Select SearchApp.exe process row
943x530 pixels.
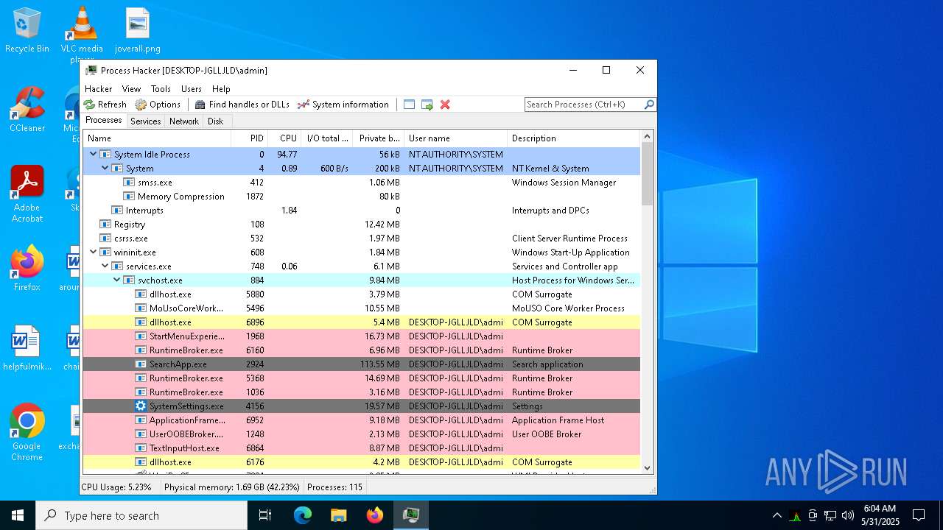tap(362, 364)
